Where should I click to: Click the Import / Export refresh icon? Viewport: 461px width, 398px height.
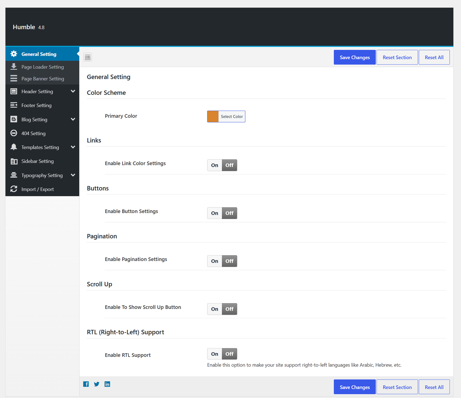pyautogui.click(x=14, y=189)
